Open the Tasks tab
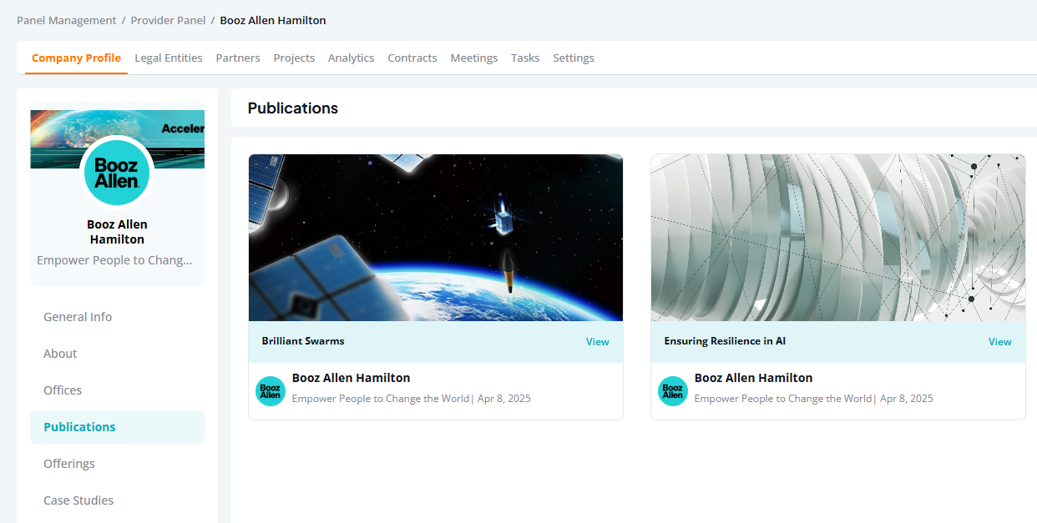This screenshot has width=1037, height=523. coord(525,58)
